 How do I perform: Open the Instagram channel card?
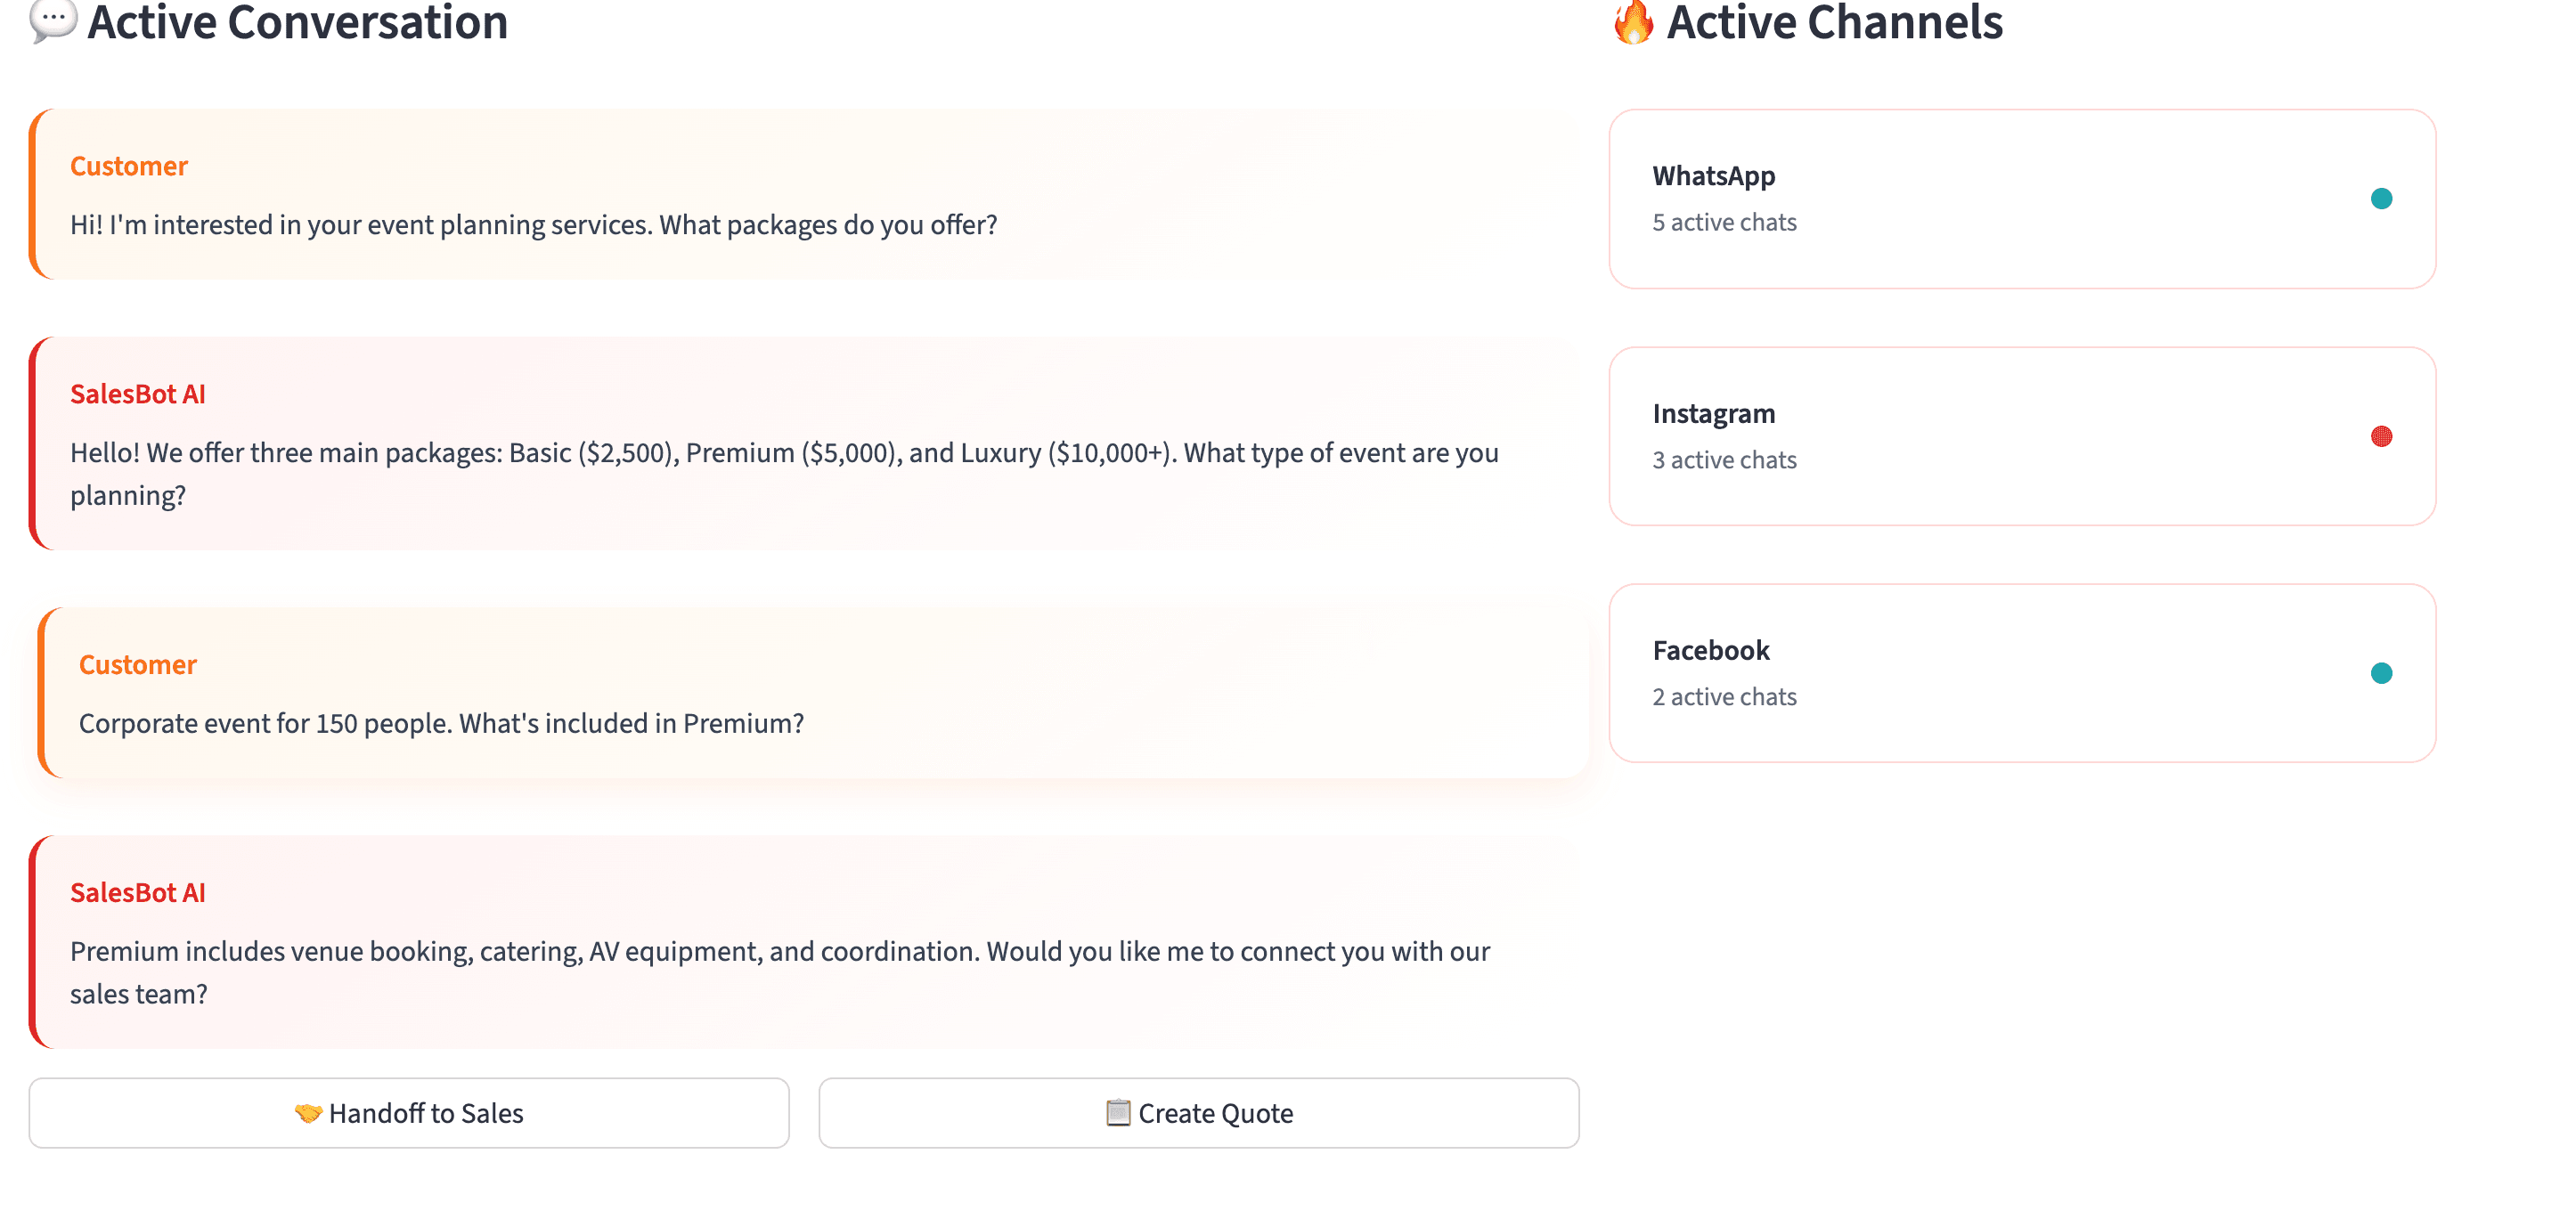(x=2021, y=436)
